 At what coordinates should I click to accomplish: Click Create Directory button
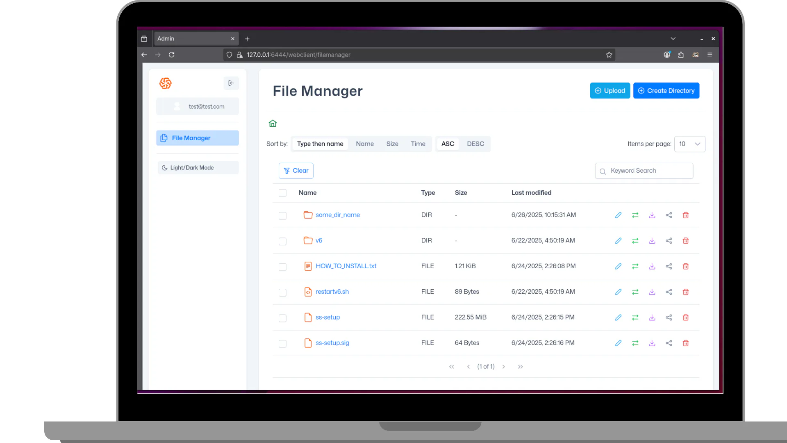666,91
